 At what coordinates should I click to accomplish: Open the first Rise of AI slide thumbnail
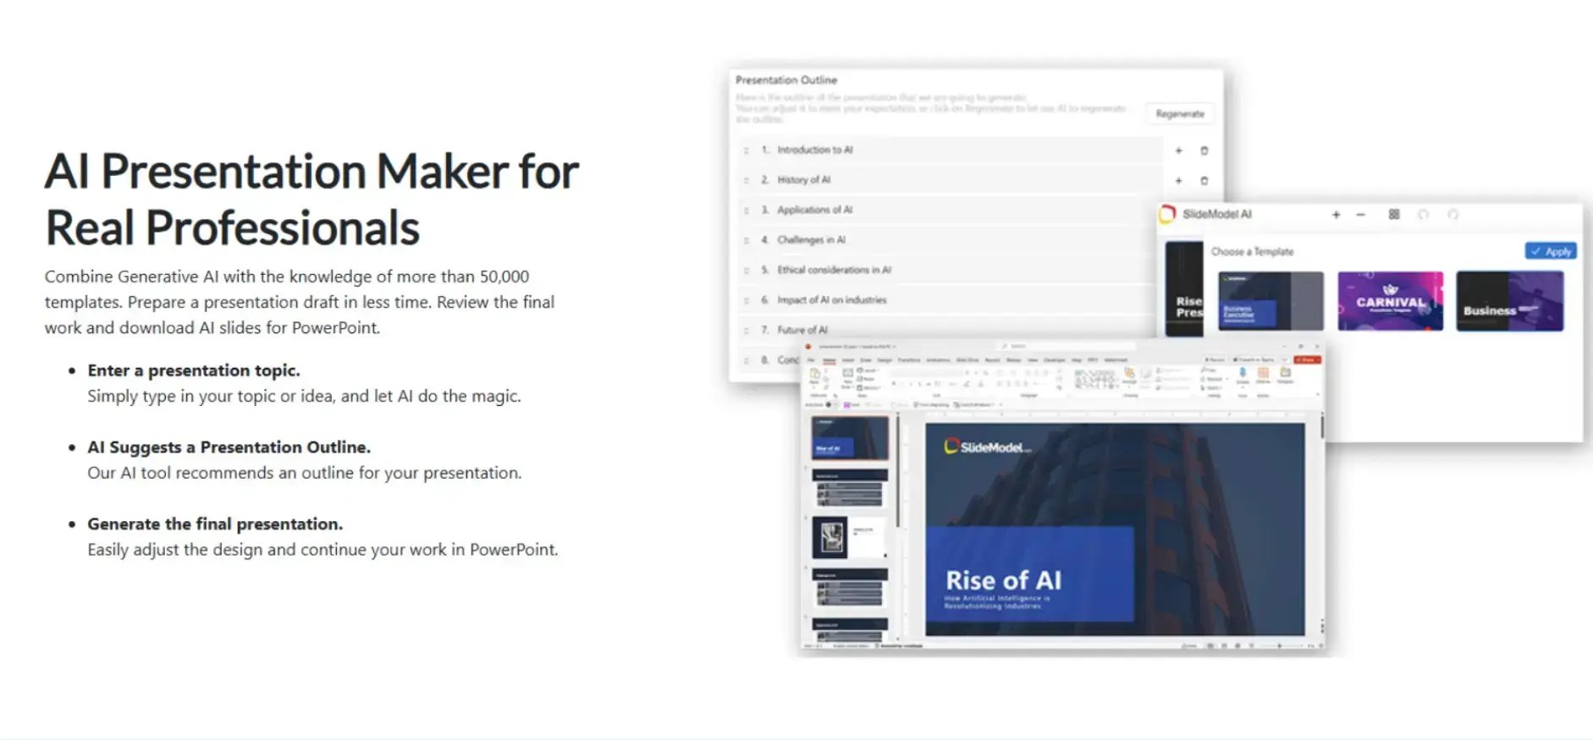click(x=850, y=437)
